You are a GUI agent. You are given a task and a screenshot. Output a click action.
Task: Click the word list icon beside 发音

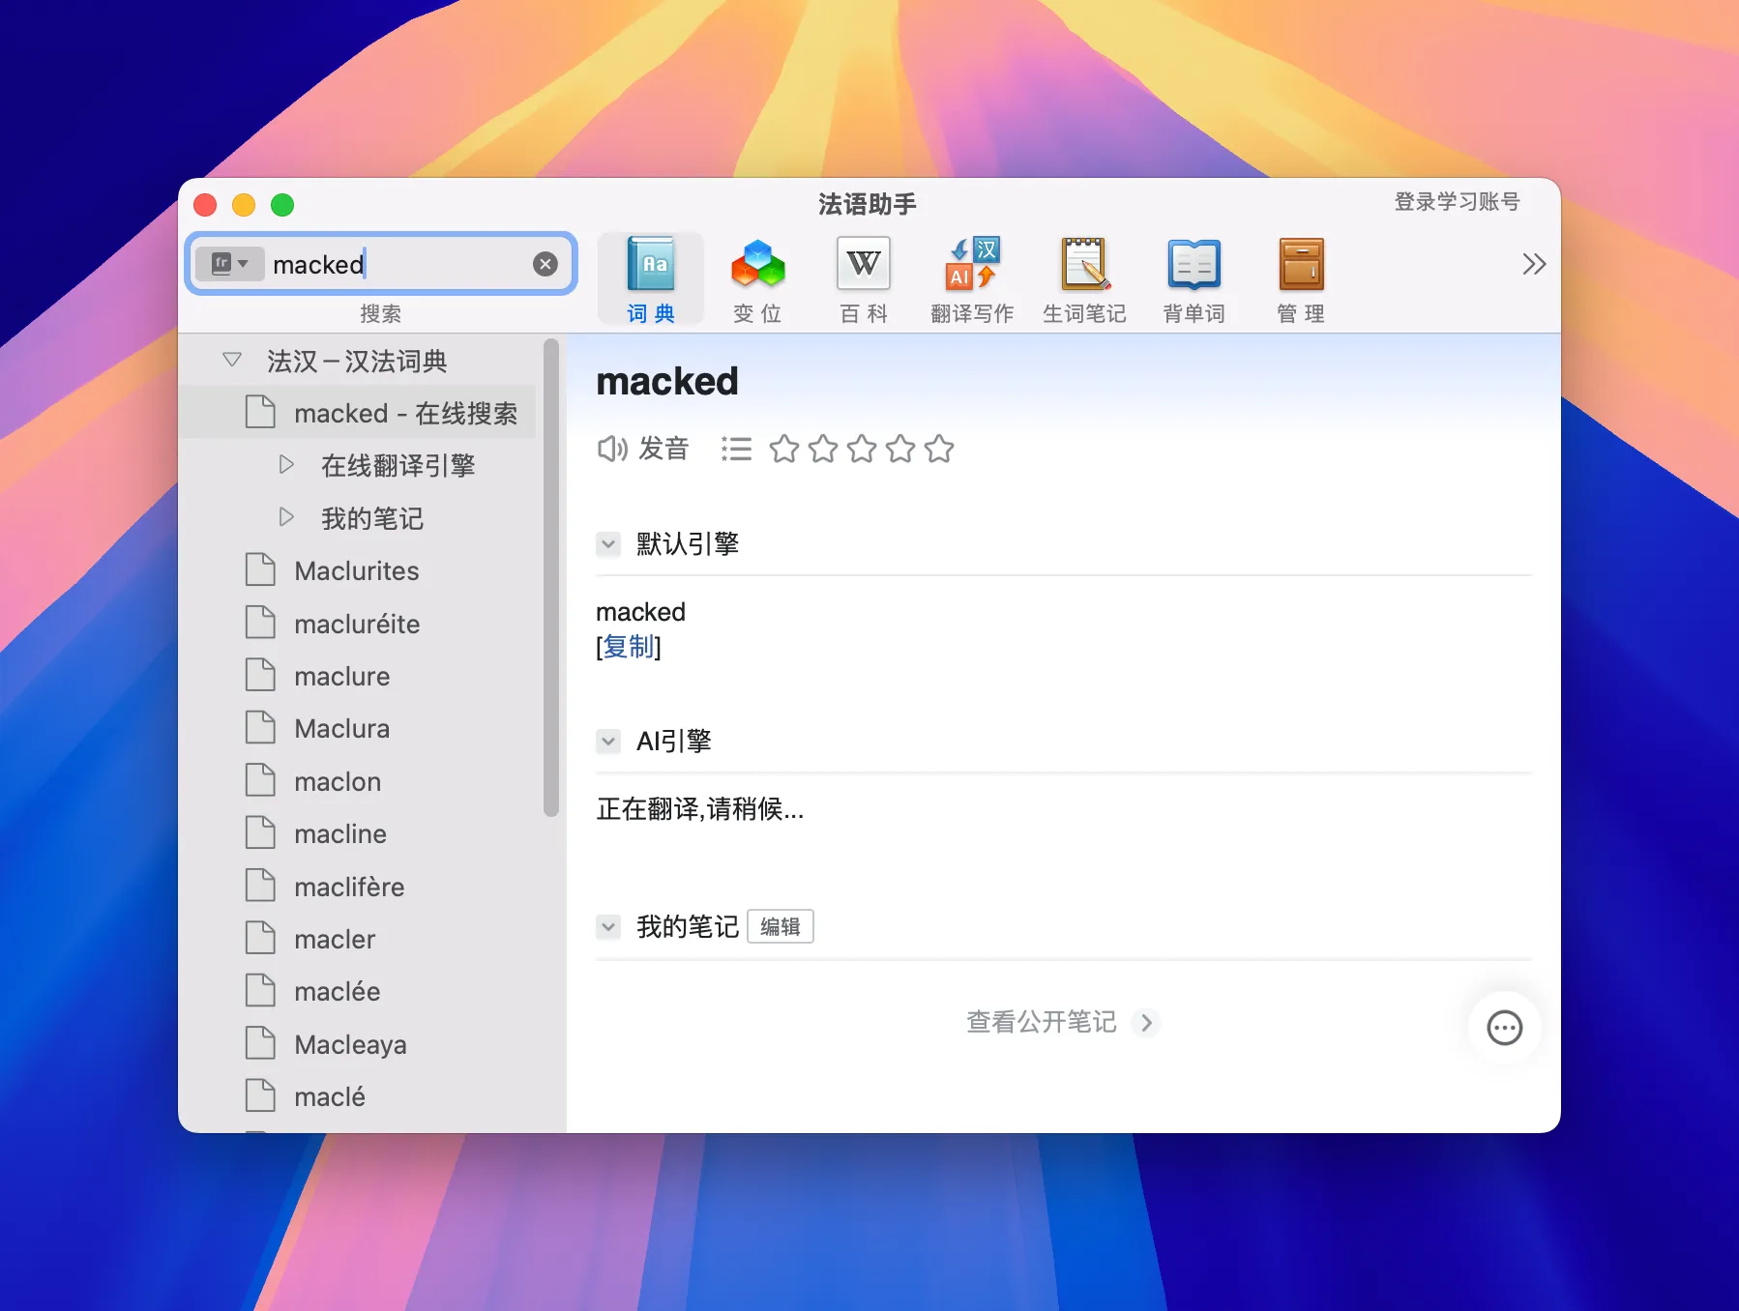tap(736, 448)
